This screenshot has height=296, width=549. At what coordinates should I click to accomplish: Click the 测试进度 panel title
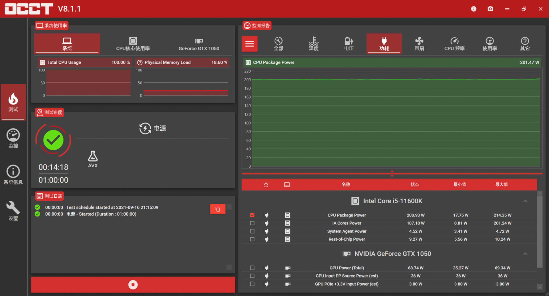click(49, 112)
